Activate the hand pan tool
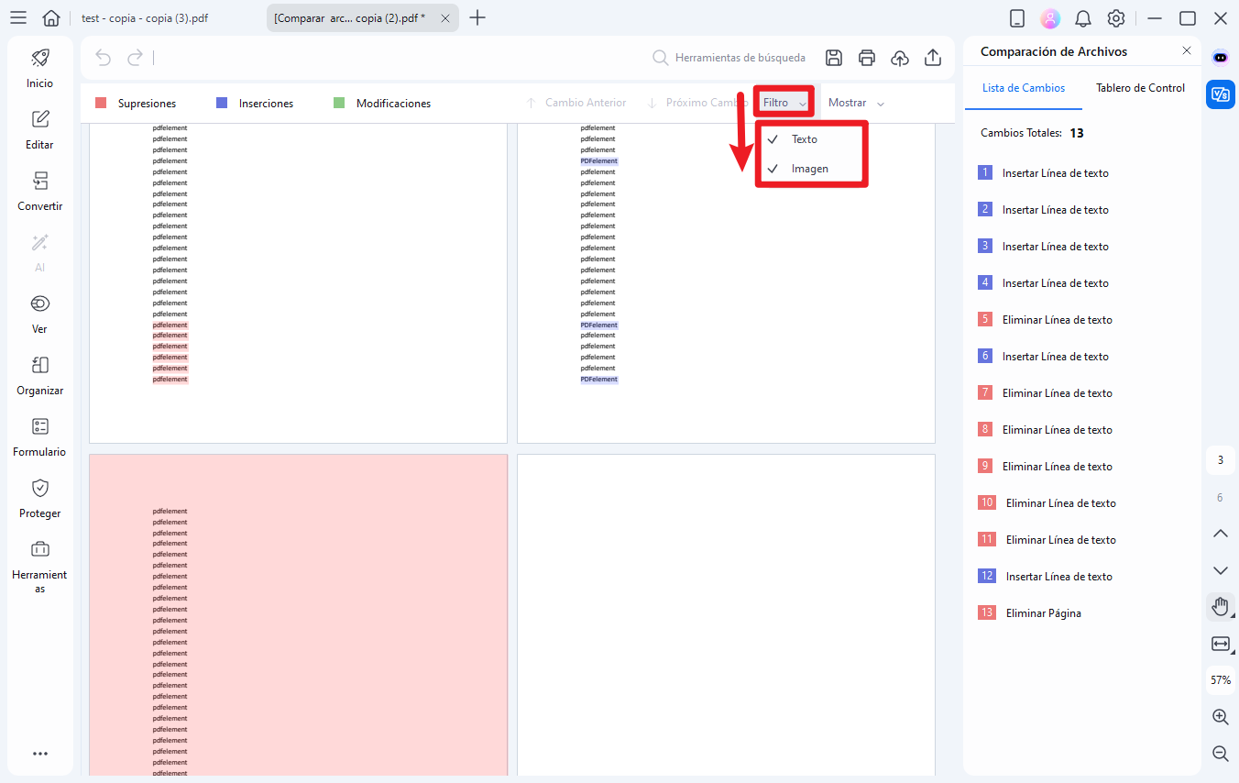This screenshot has width=1239, height=783. (1220, 606)
